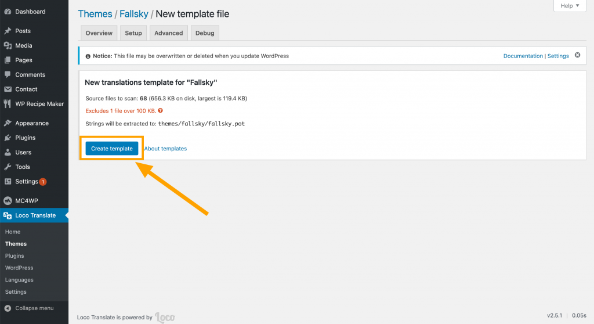
Task: Switch to the Setup tab
Action: click(x=133, y=33)
